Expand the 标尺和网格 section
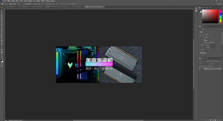Image resolution: width=223 pixels, height=121 pixels. click(199, 53)
